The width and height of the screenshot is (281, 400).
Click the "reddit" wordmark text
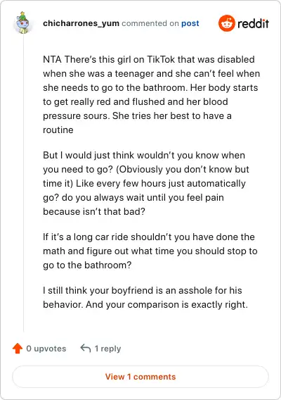click(253, 23)
